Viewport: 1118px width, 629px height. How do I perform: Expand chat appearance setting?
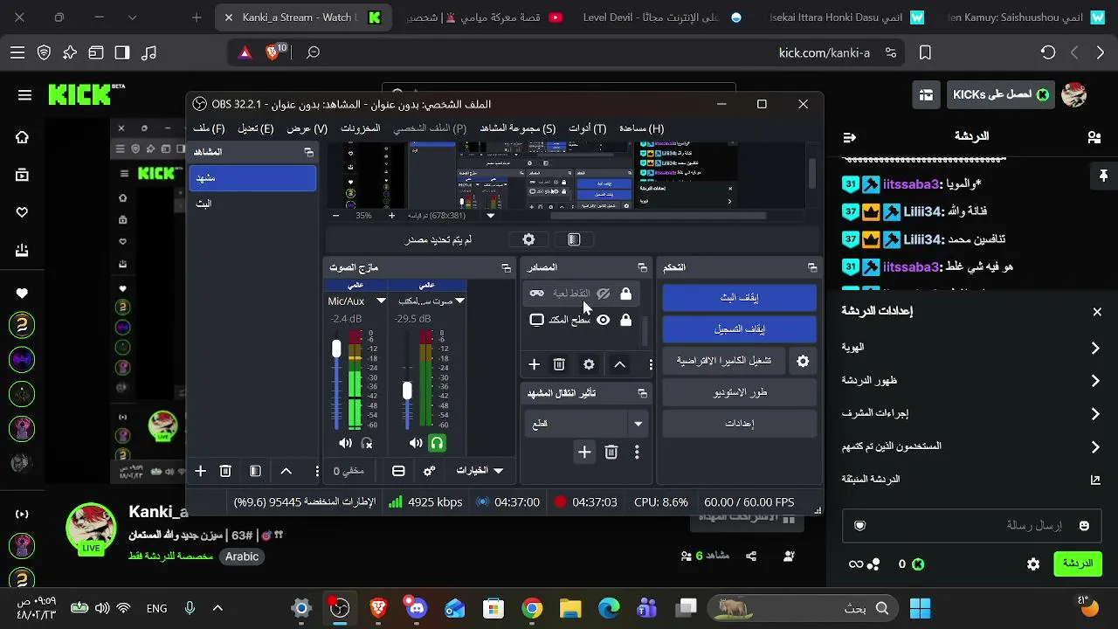pyautogui.click(x=971, y=381)
